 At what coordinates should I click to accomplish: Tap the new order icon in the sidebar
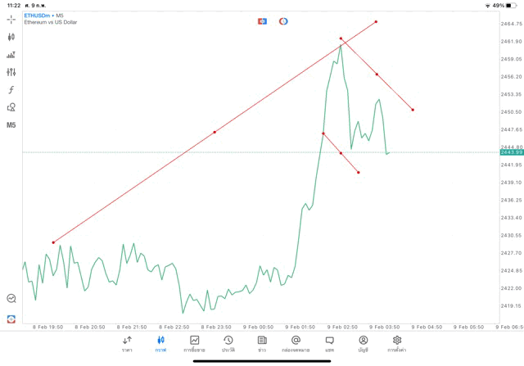tap(11, 319)
